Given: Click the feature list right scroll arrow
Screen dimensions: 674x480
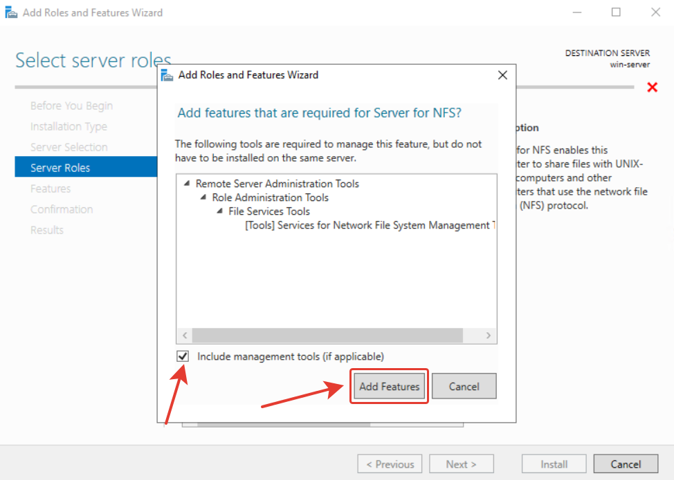Looking at the screenshot, I should (489, 336).
